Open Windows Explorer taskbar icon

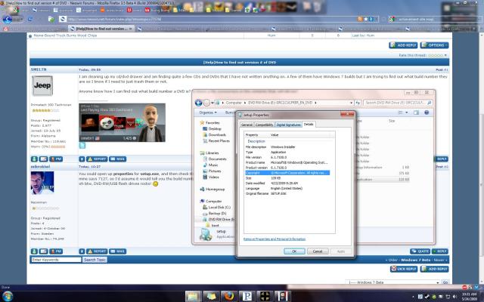tap(193, 296)
